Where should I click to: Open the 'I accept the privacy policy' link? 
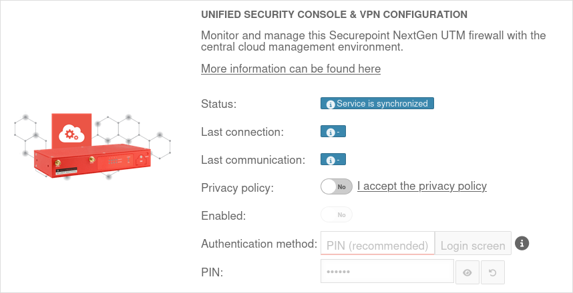coord(422,186)
